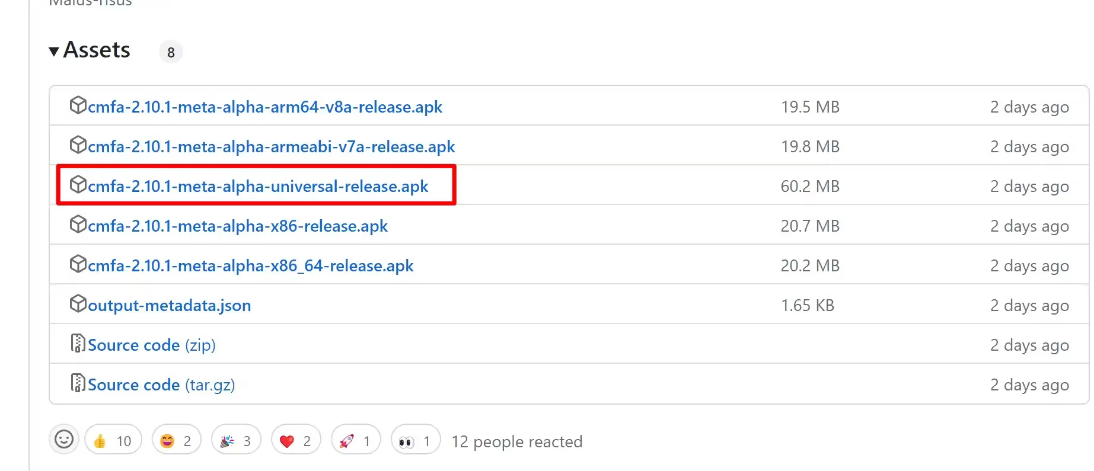Image resolution: width=1094 pixels, height=471 pixels.
Task: Click the package icon beside armeabi-v7a apk
Action: coord(78,145)
